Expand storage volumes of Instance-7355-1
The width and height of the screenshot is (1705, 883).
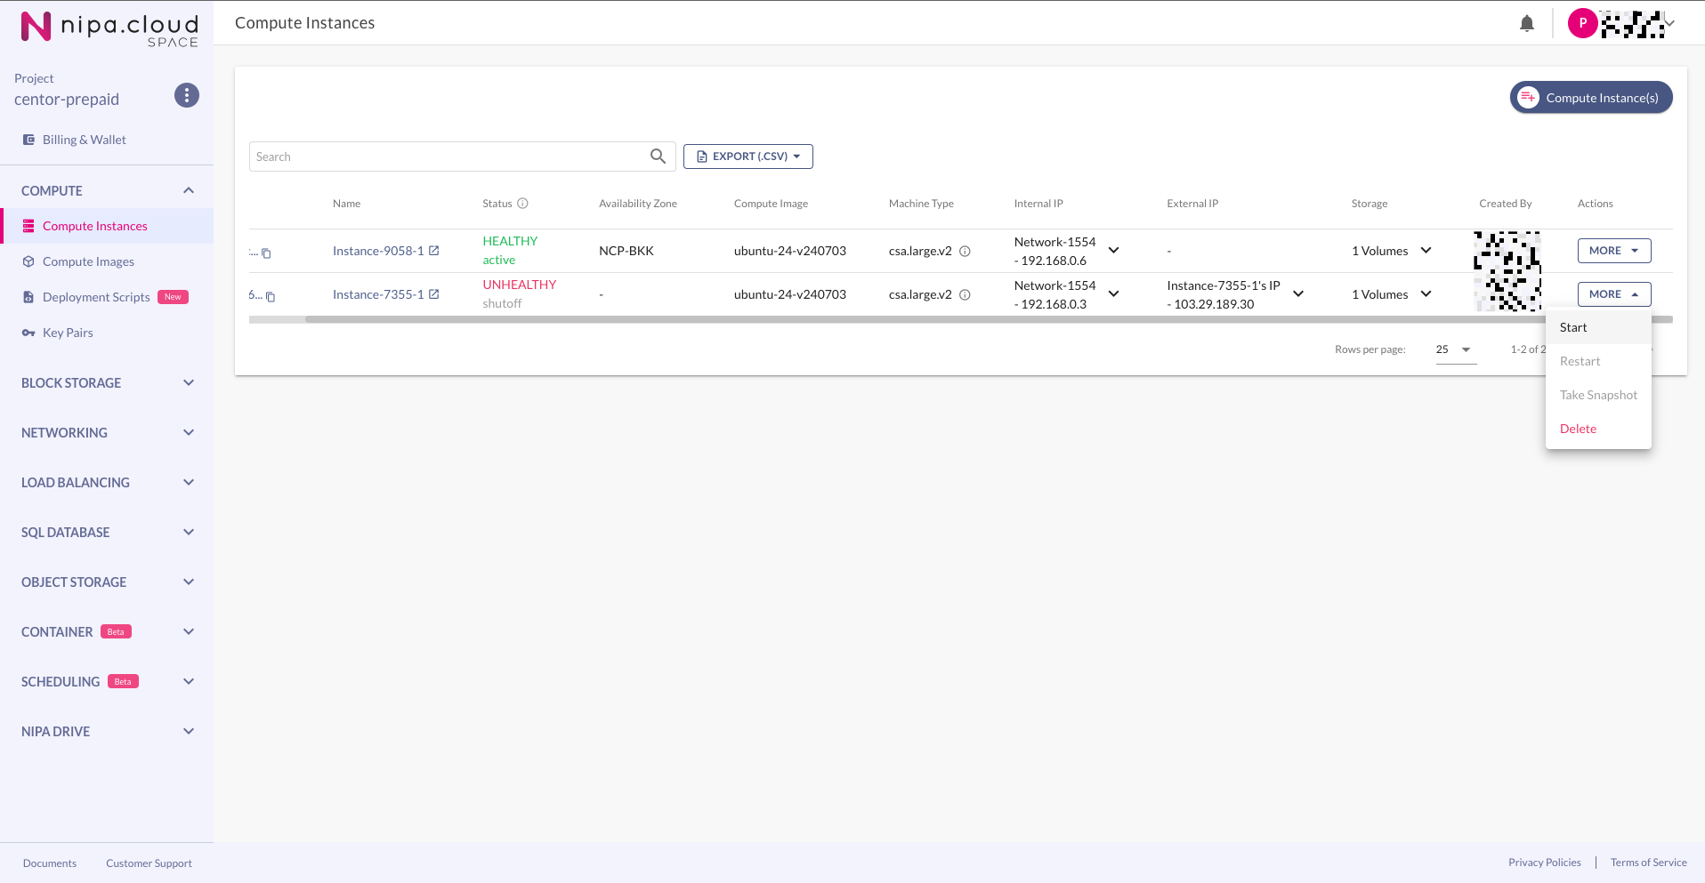pos(1426,294)
